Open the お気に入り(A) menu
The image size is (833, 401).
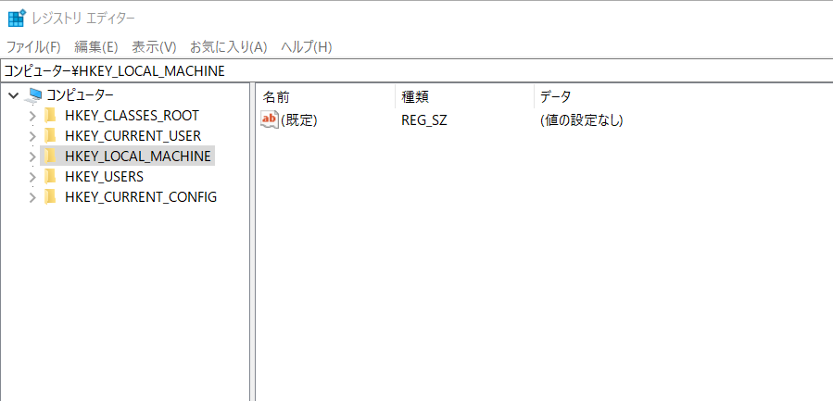click(229, 46)
